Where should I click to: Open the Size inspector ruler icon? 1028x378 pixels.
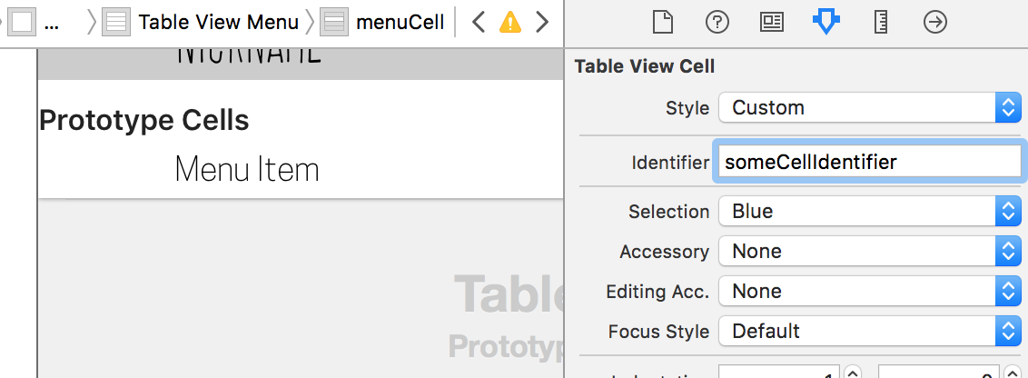(x=881, y=23)
